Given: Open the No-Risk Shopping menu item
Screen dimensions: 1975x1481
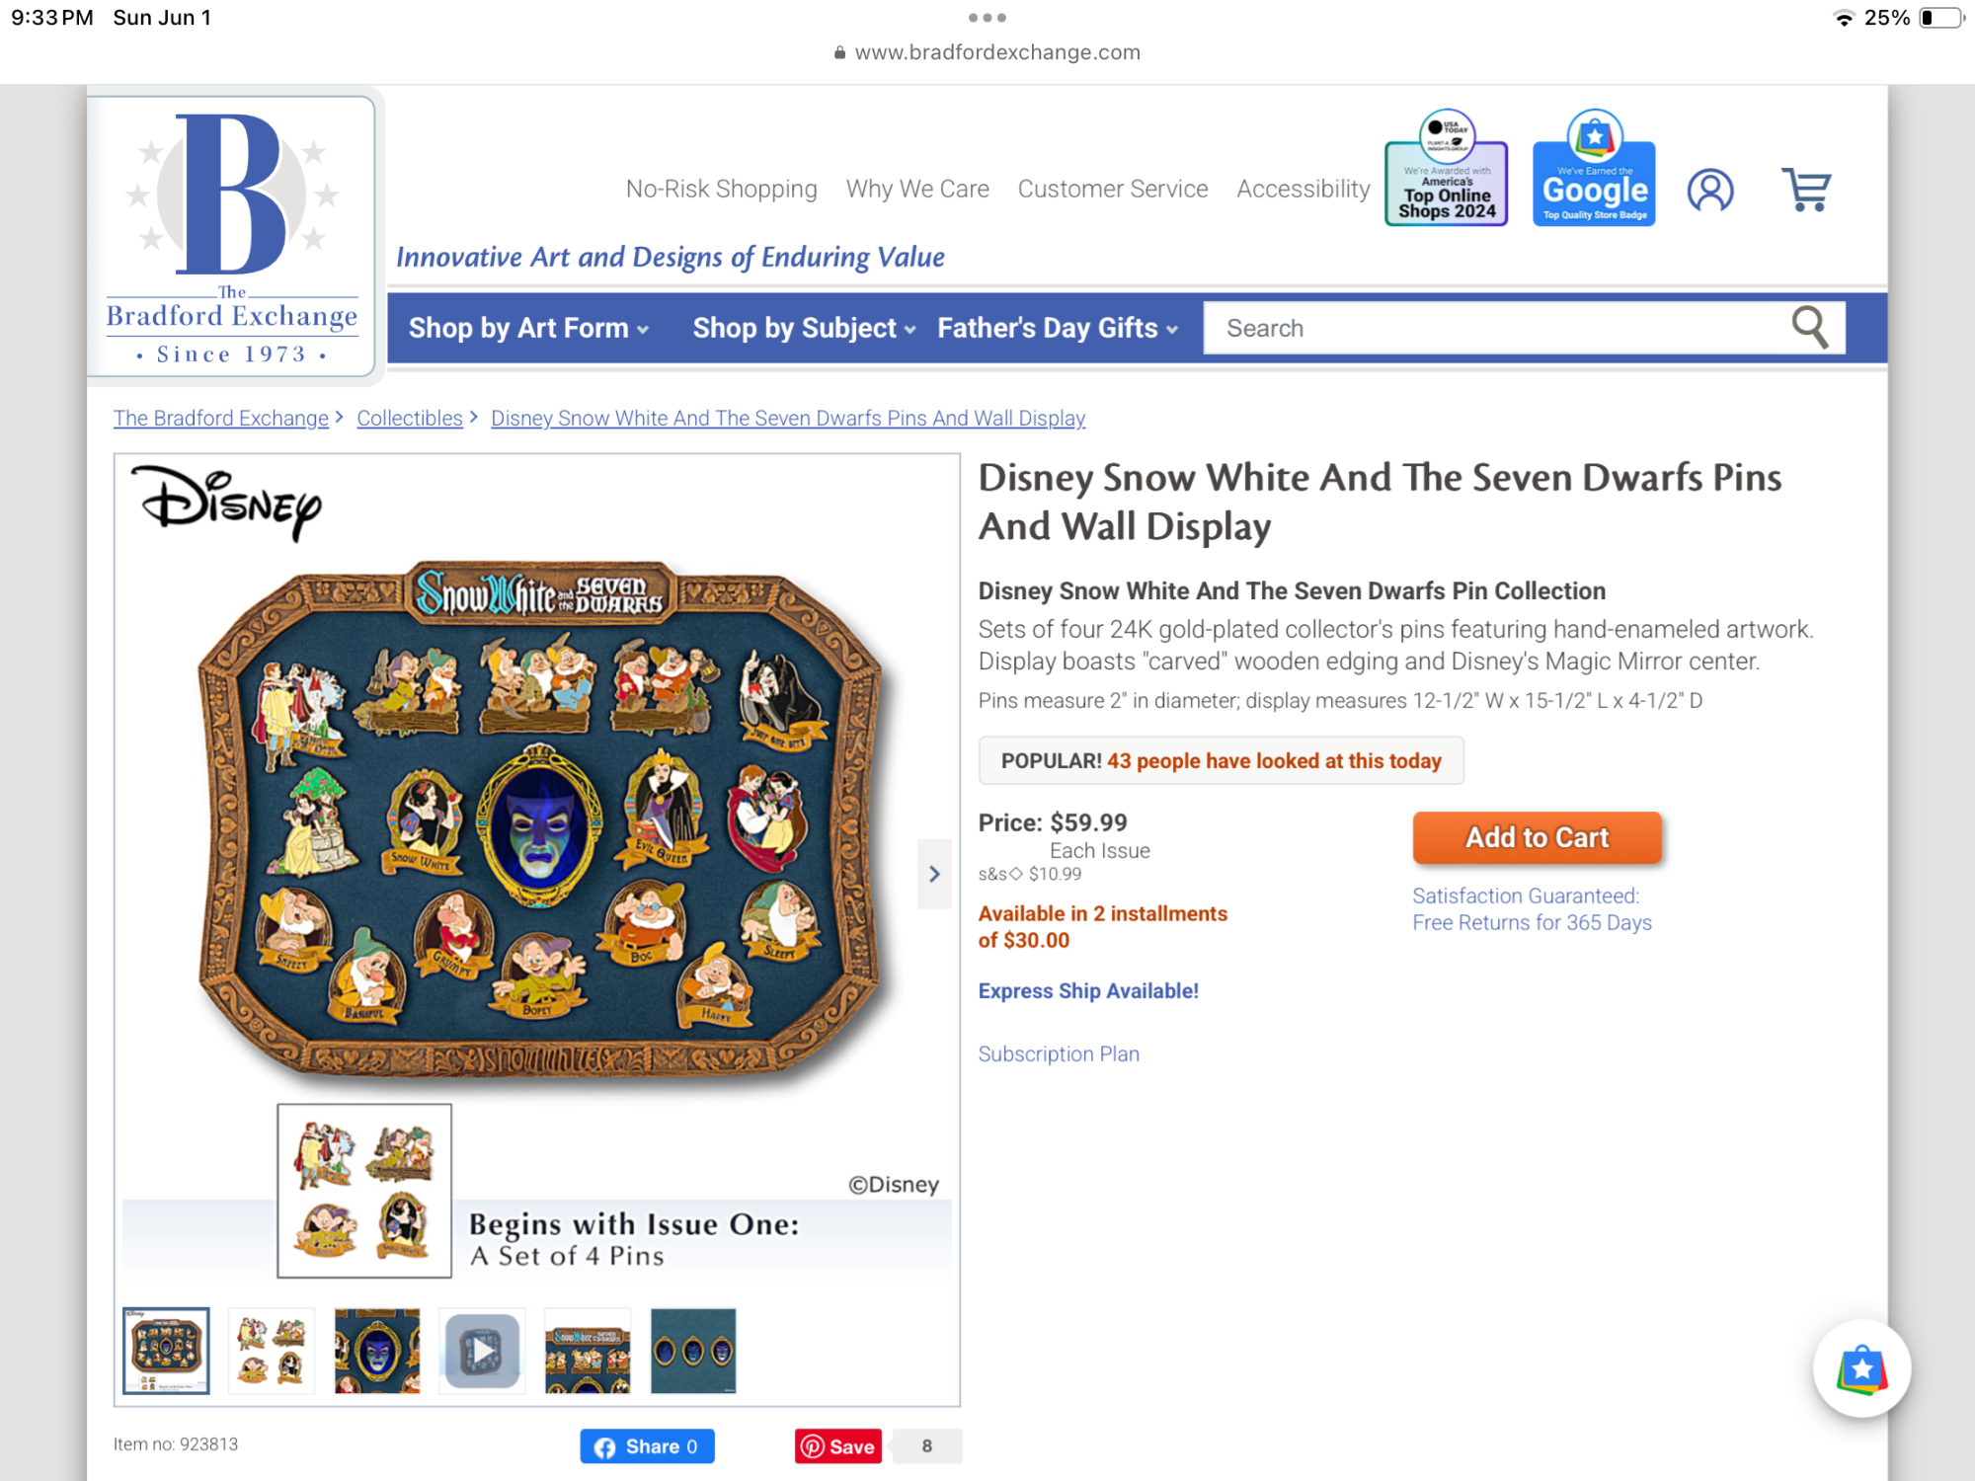Looking at the screenshot, I should click(721, 189).
